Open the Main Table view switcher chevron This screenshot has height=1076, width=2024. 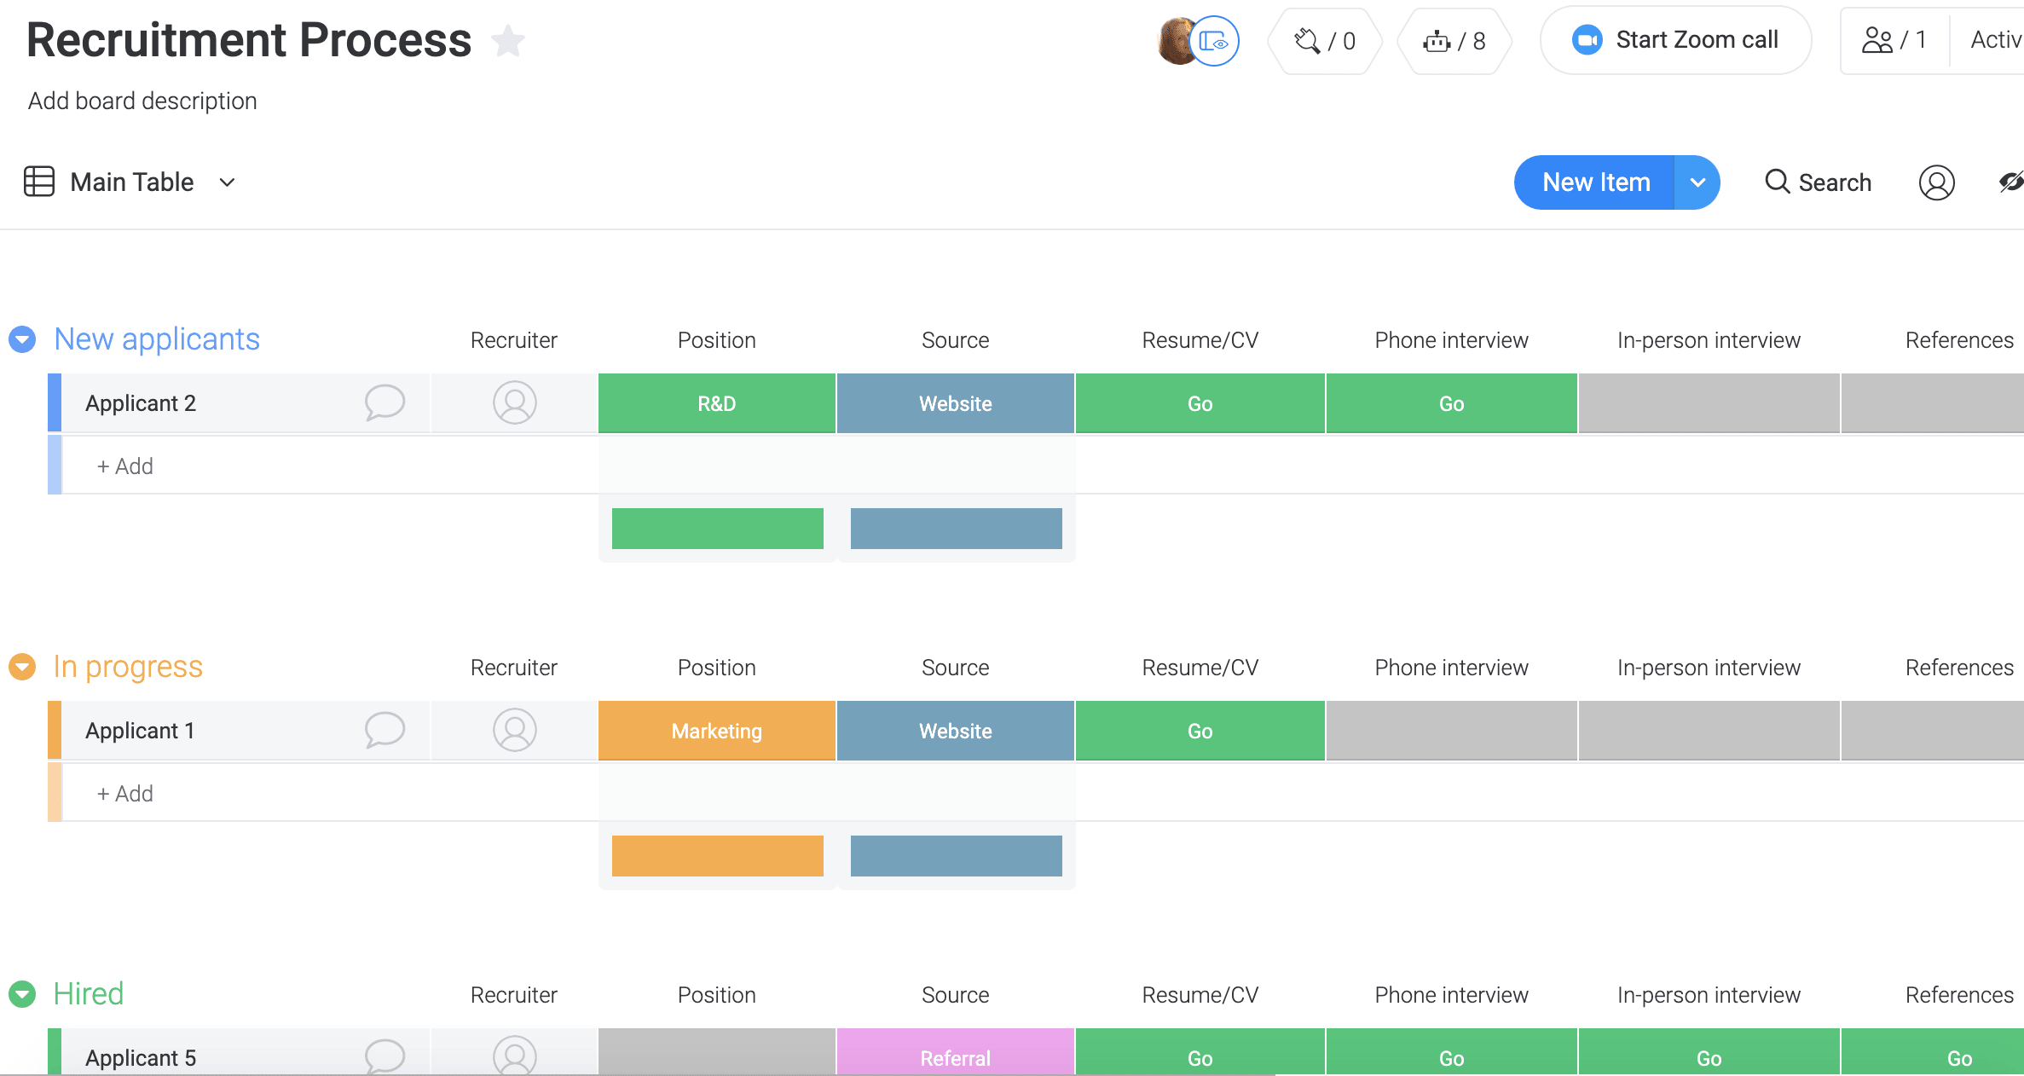coord(226,182)
